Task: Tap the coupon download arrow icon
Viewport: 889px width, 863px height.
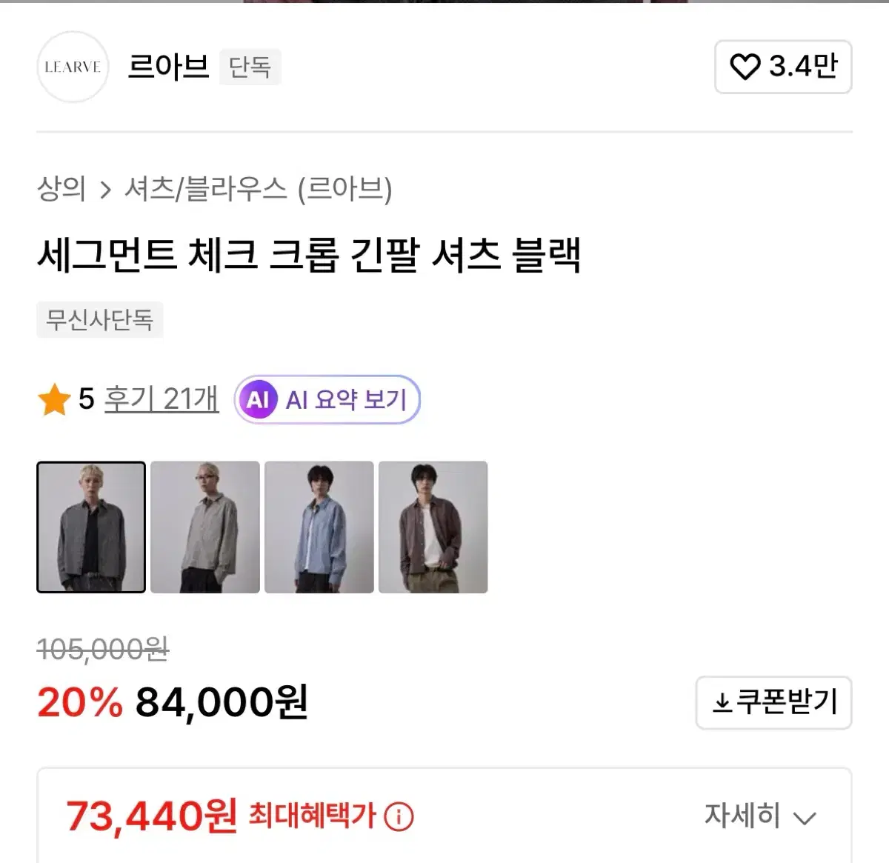Action: point(722,702)
